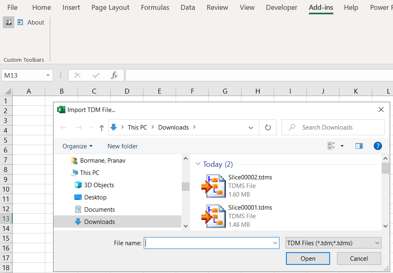393x273 pixels.
Task: Click the Search Downloads field
Action: click(x=333, y=128)
